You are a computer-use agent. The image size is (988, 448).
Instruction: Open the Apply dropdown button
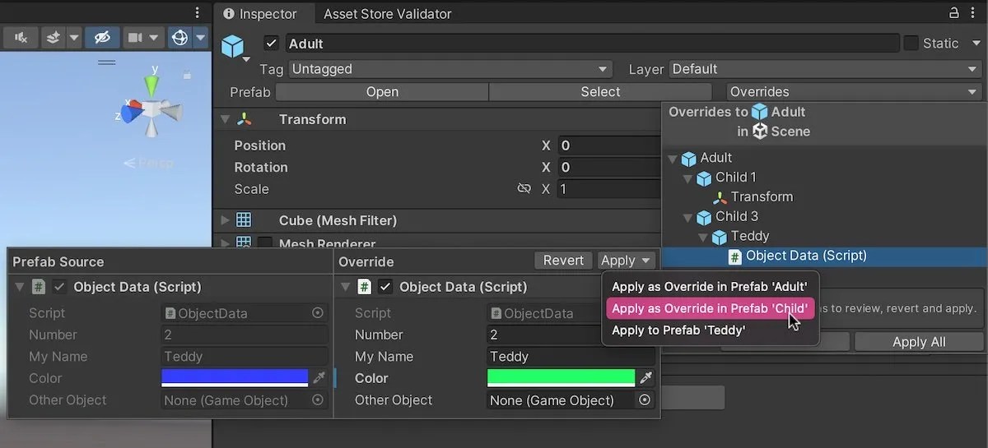coord(627,261)
